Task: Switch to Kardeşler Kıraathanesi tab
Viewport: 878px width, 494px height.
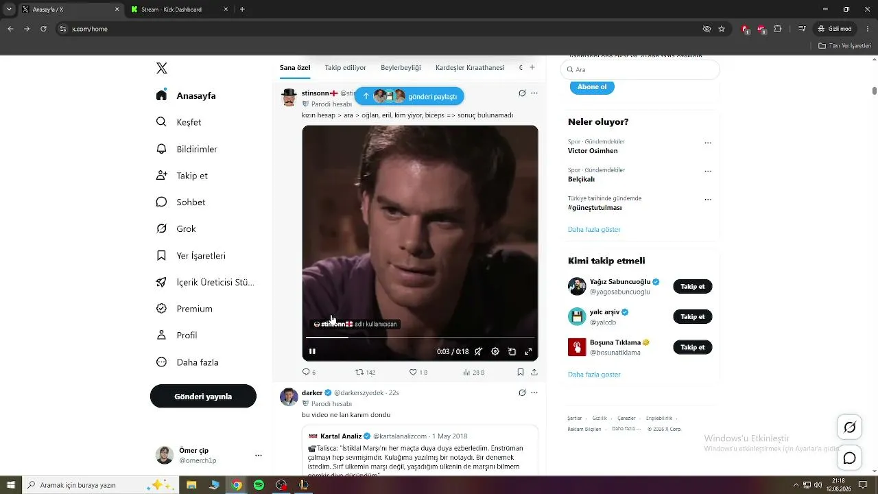Action: pos(470,68)
